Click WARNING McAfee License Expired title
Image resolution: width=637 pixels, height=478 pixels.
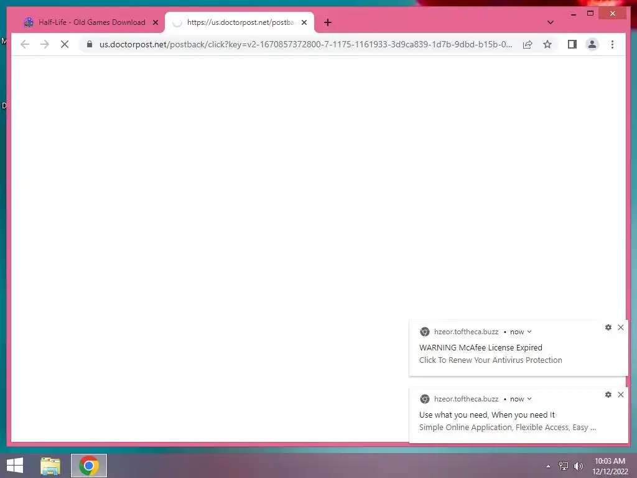point(481,347)
